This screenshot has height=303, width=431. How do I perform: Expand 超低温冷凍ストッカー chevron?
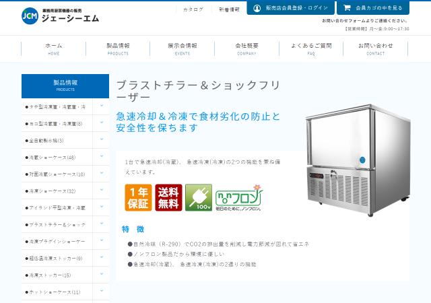tap(102, 257)
